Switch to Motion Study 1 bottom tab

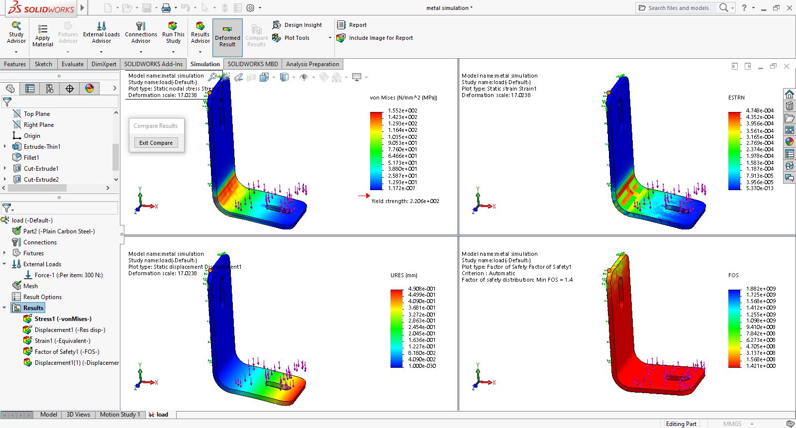(x=120, y=415)
